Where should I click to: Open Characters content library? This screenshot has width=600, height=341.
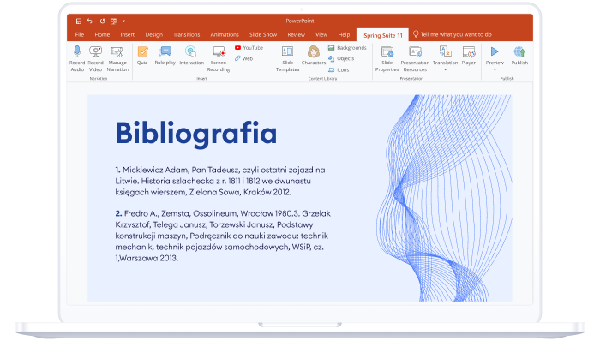pos(314,55)
